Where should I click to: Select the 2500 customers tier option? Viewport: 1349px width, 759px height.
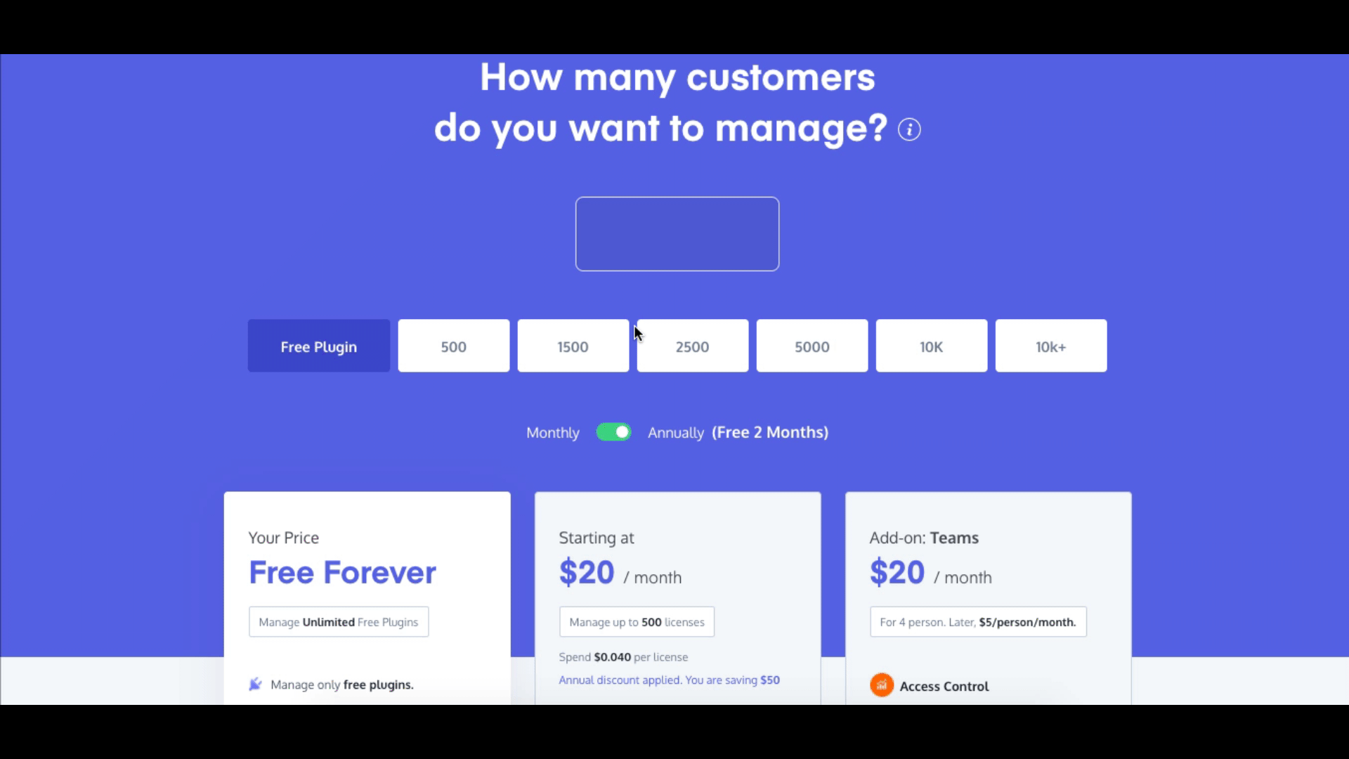[692, 346]
